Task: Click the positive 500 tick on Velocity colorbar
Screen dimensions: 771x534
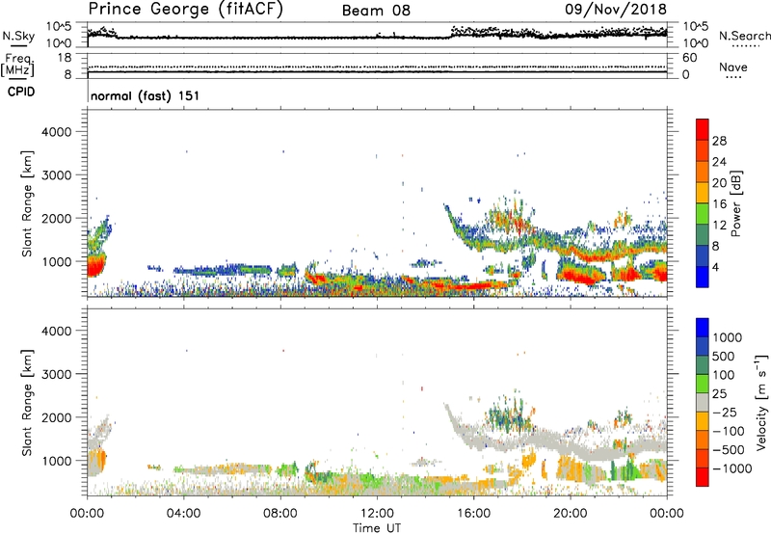Action: tap(724, 356)
